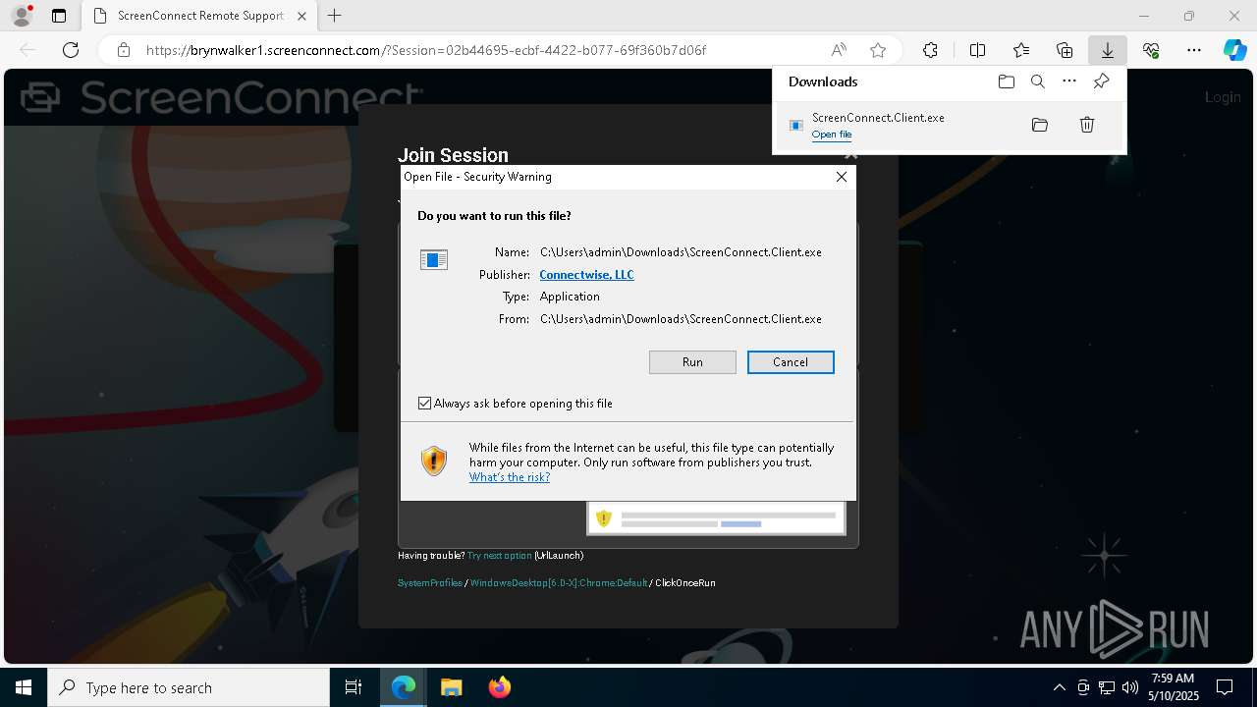Open the Windows Start menu
The image size is (1257, 707).
click(x=24, y=687)
